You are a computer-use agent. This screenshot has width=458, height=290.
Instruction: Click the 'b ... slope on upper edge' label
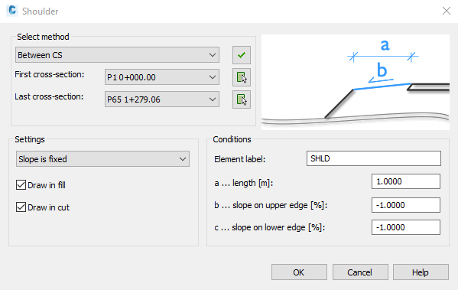pyautogui.click(x=271, y=205)
